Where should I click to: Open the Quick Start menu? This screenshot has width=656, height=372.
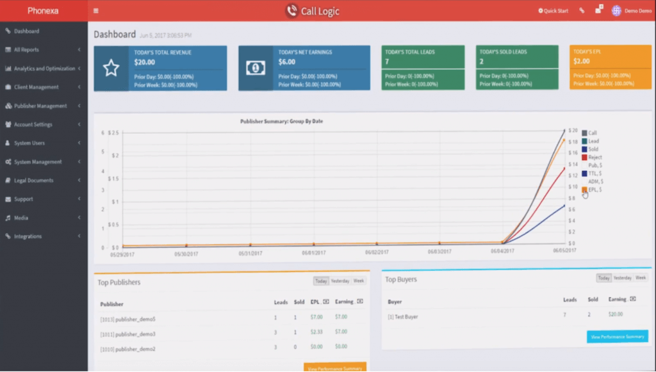click(552, 10)
